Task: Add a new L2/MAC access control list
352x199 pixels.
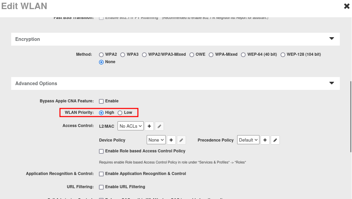Action: [149, 126]
